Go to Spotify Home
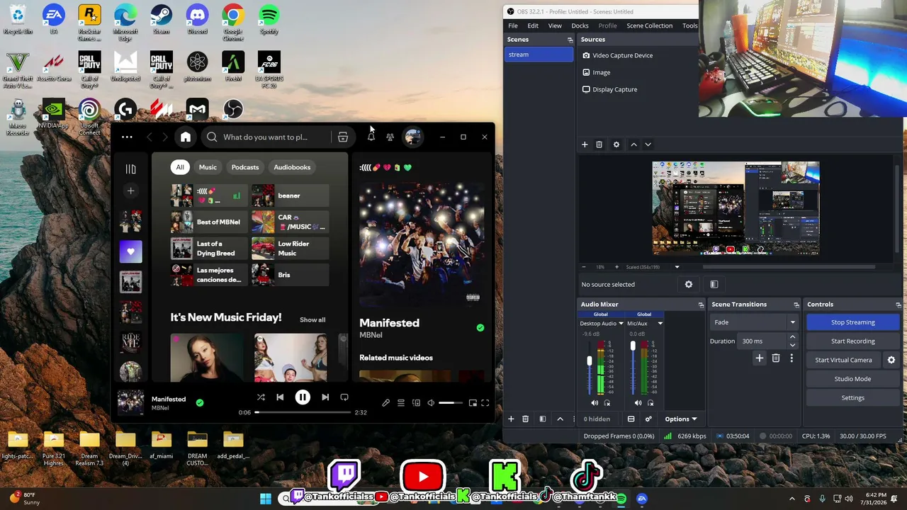The image size is (907, 510). pos(186,137)
